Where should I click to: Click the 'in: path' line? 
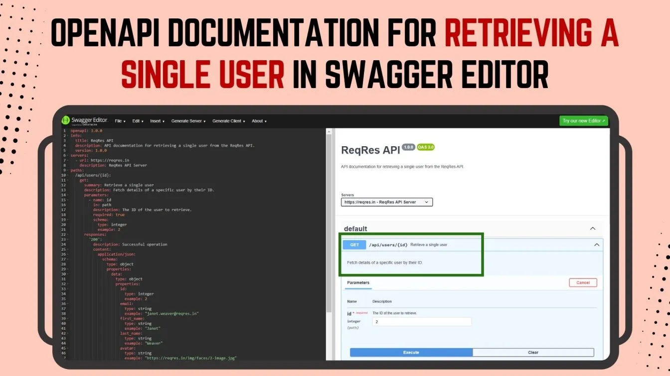[x=102, y=205]
